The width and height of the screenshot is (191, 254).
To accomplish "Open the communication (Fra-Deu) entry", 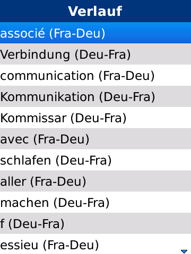I will click(95, 75).
